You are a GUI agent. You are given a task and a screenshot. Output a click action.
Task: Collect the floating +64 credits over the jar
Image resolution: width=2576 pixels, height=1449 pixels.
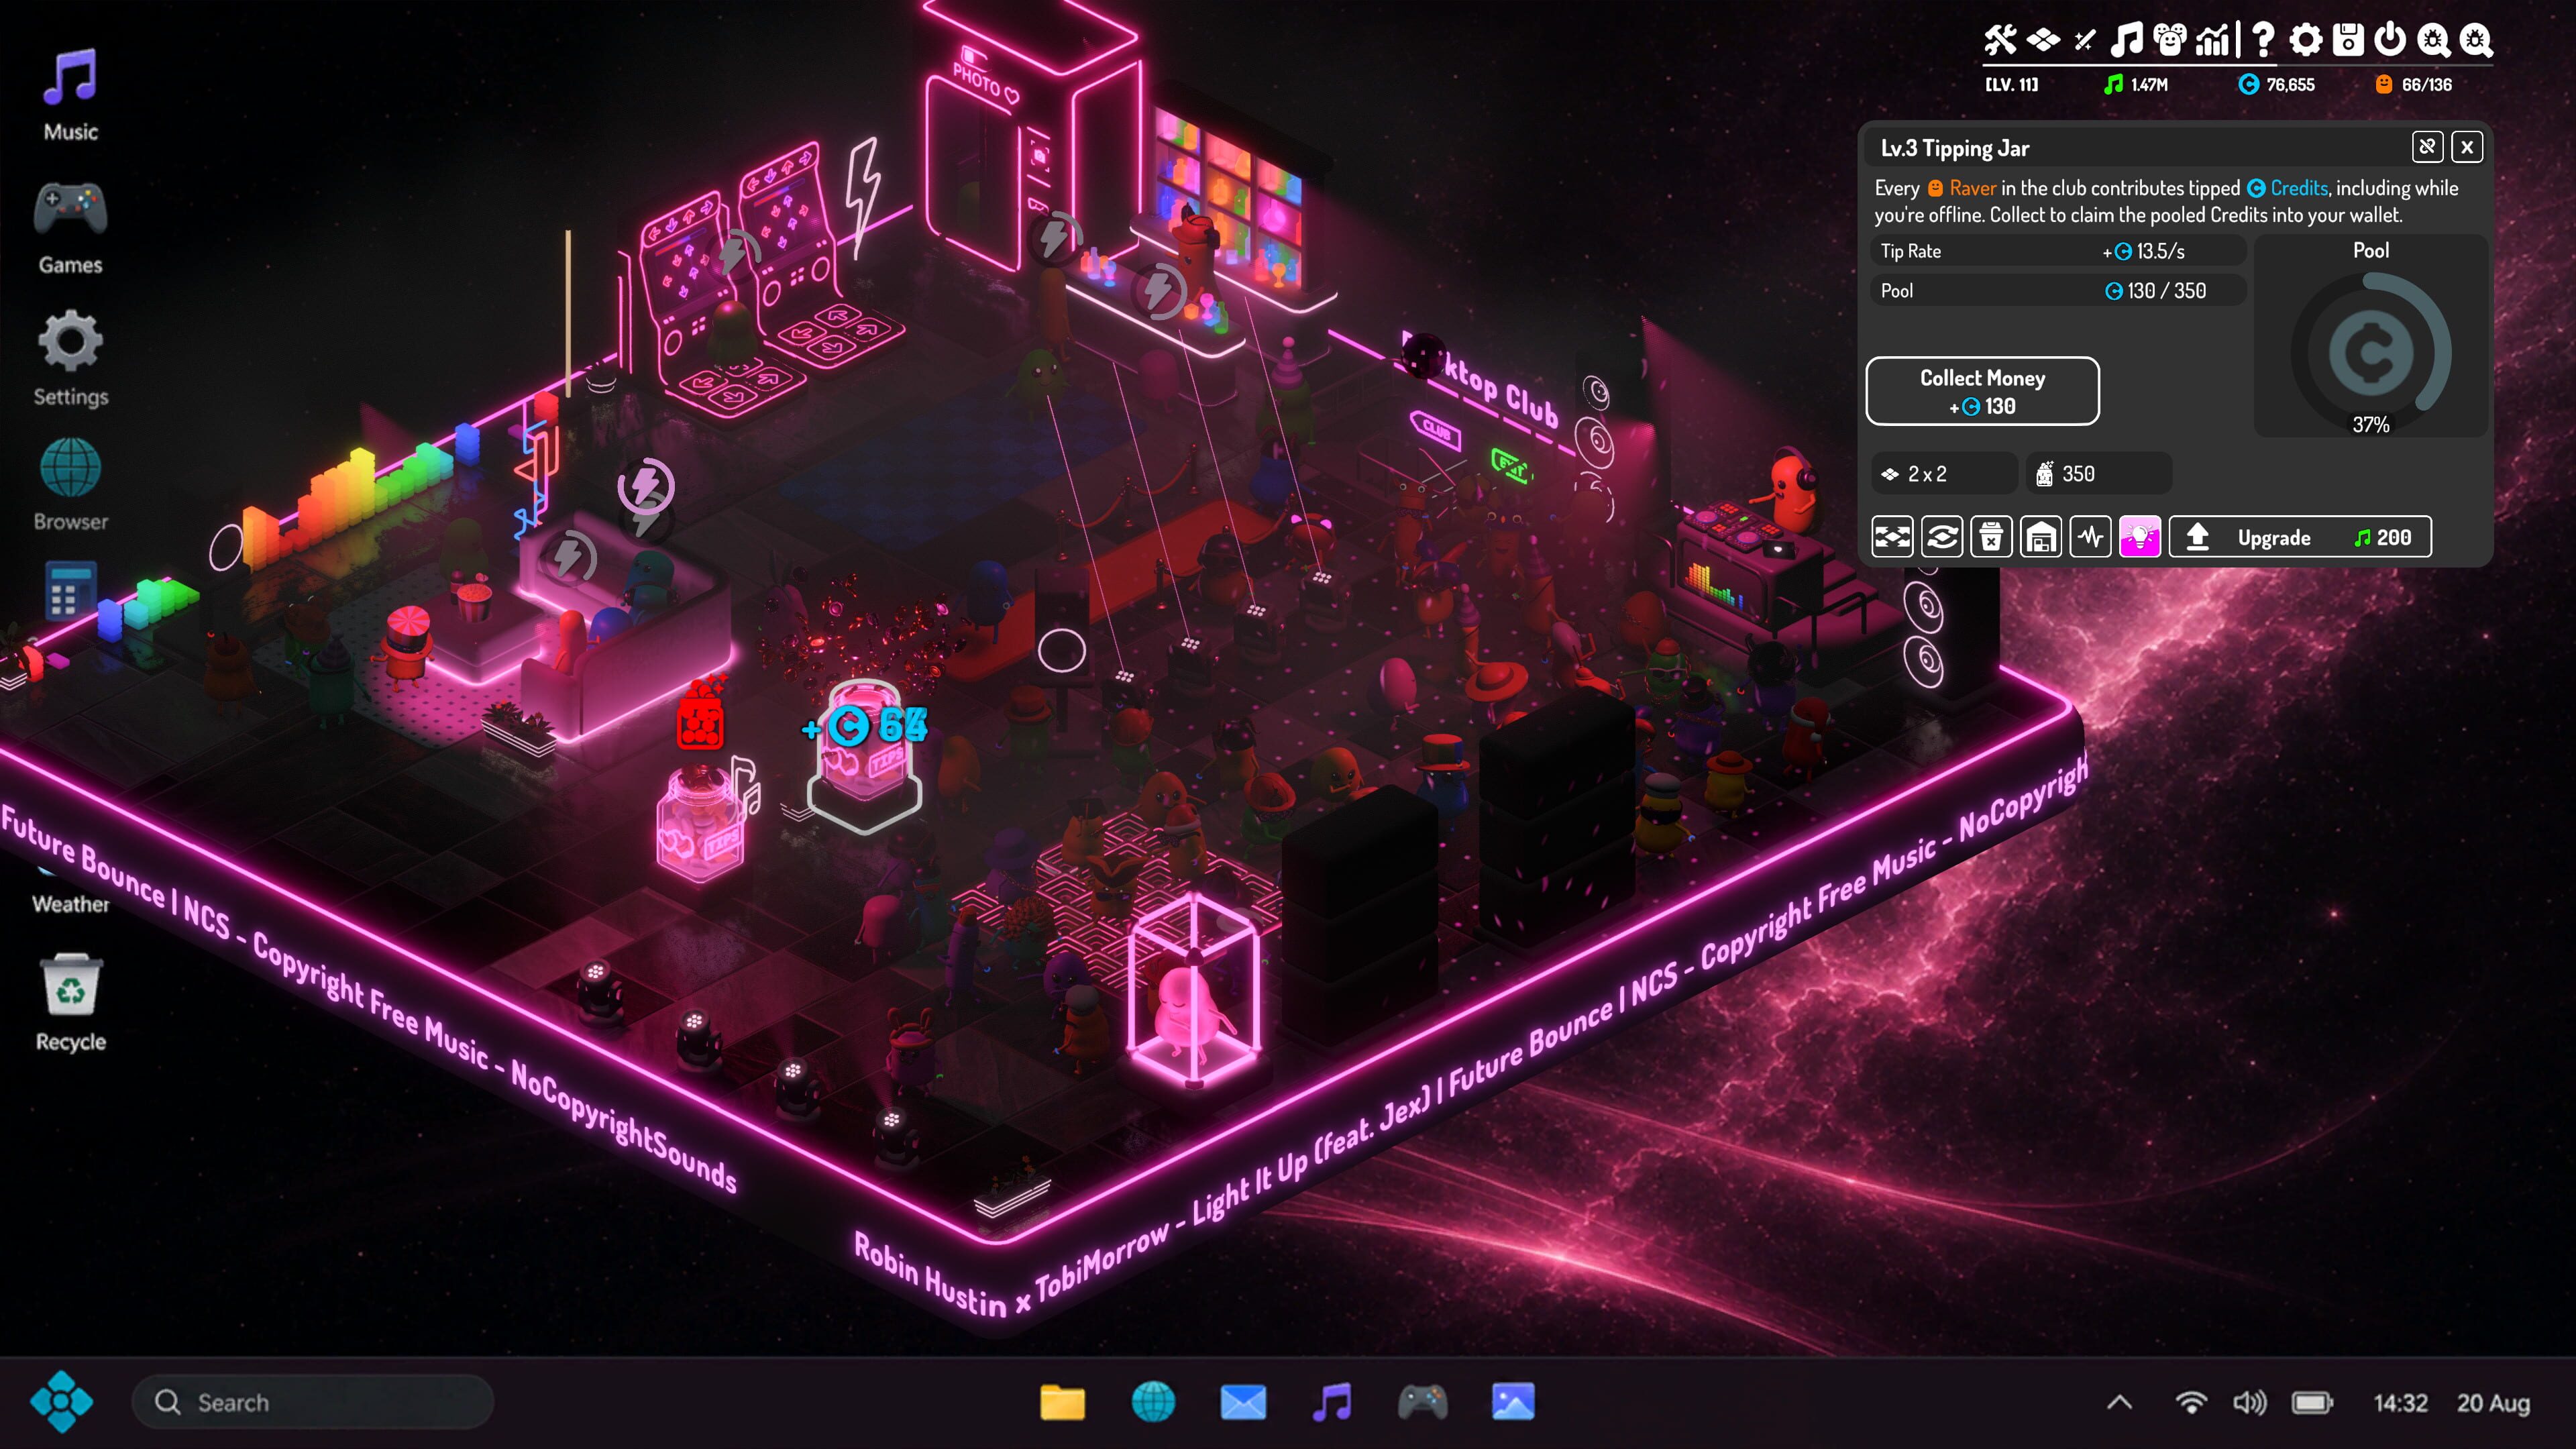[x=866, y=726]
